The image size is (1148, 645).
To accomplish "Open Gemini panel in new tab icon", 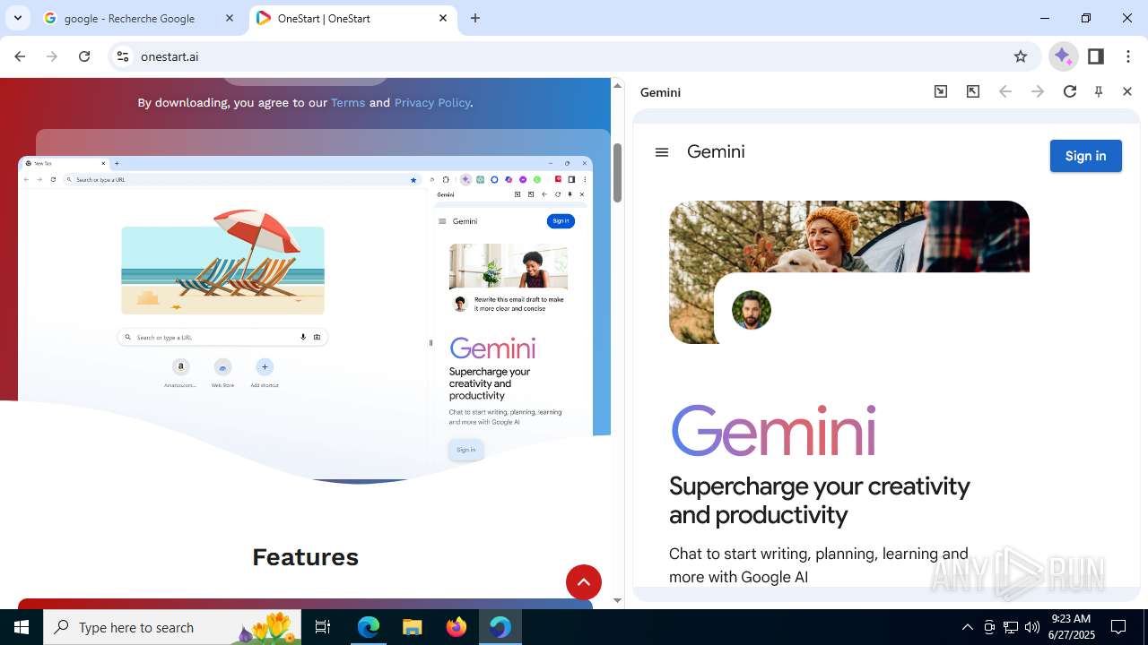I will click(x=941, y=91).
